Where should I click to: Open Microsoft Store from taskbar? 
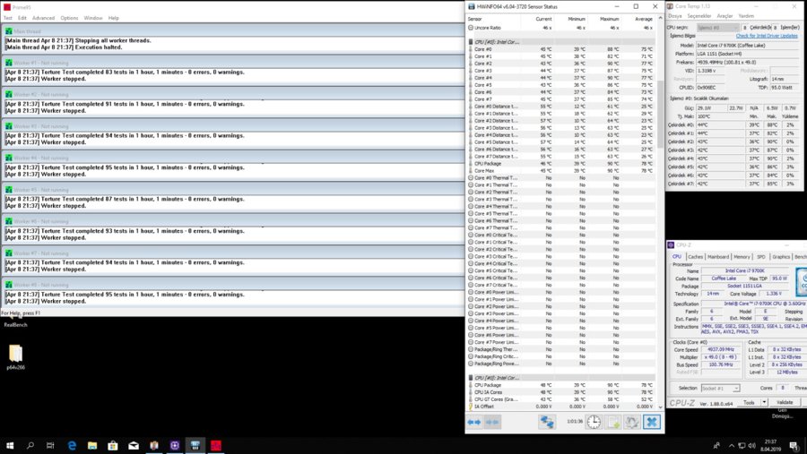(113, 445)
